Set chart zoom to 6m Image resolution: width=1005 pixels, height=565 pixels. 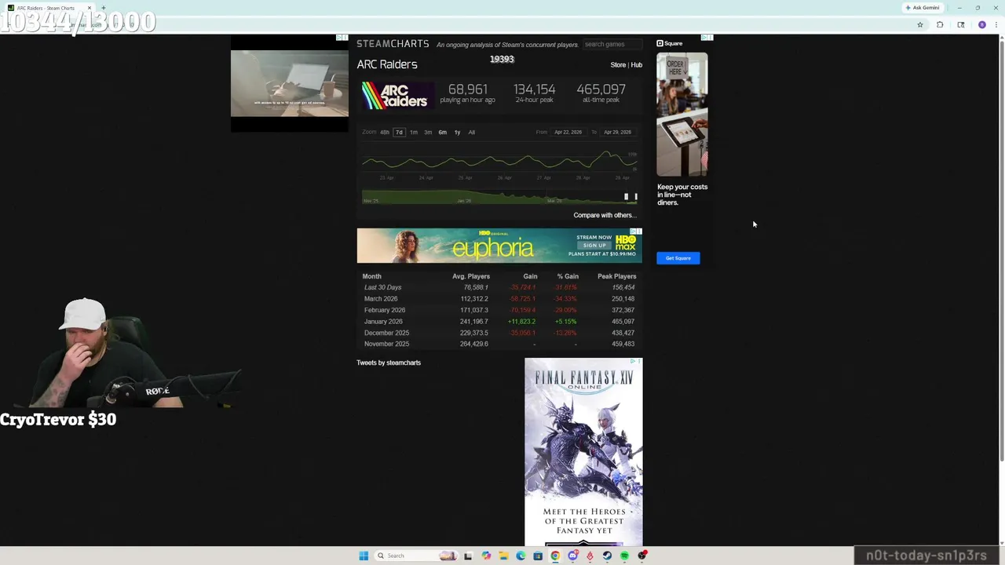pos(443,132)
